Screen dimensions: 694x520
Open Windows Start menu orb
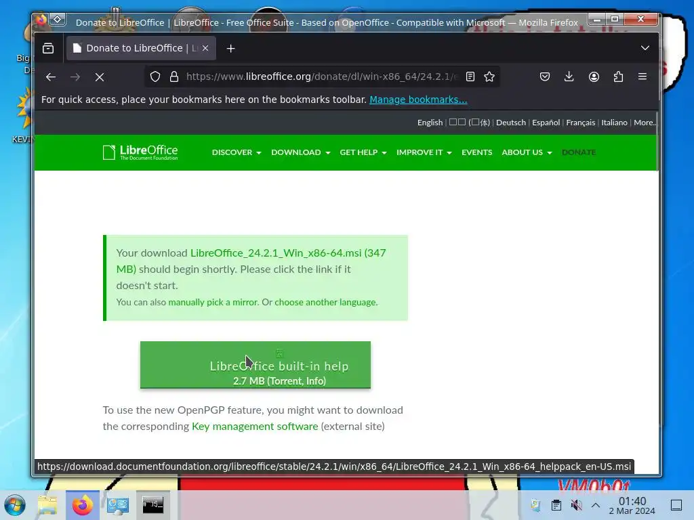(15, 504)
